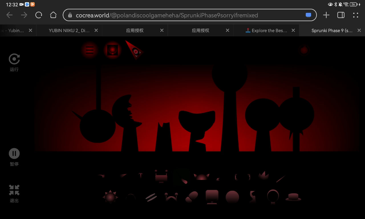Click the lock icon in the address bar
Viewport: 365px width, 219px height.
tap(70, 15)
